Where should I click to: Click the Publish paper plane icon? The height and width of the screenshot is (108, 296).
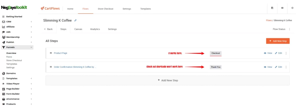click(x=3, y=42)
